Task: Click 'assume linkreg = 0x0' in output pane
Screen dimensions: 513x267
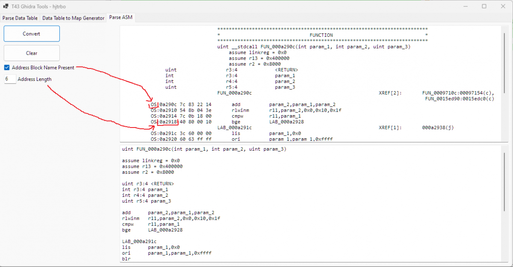Action: click(x=151, y=161)
